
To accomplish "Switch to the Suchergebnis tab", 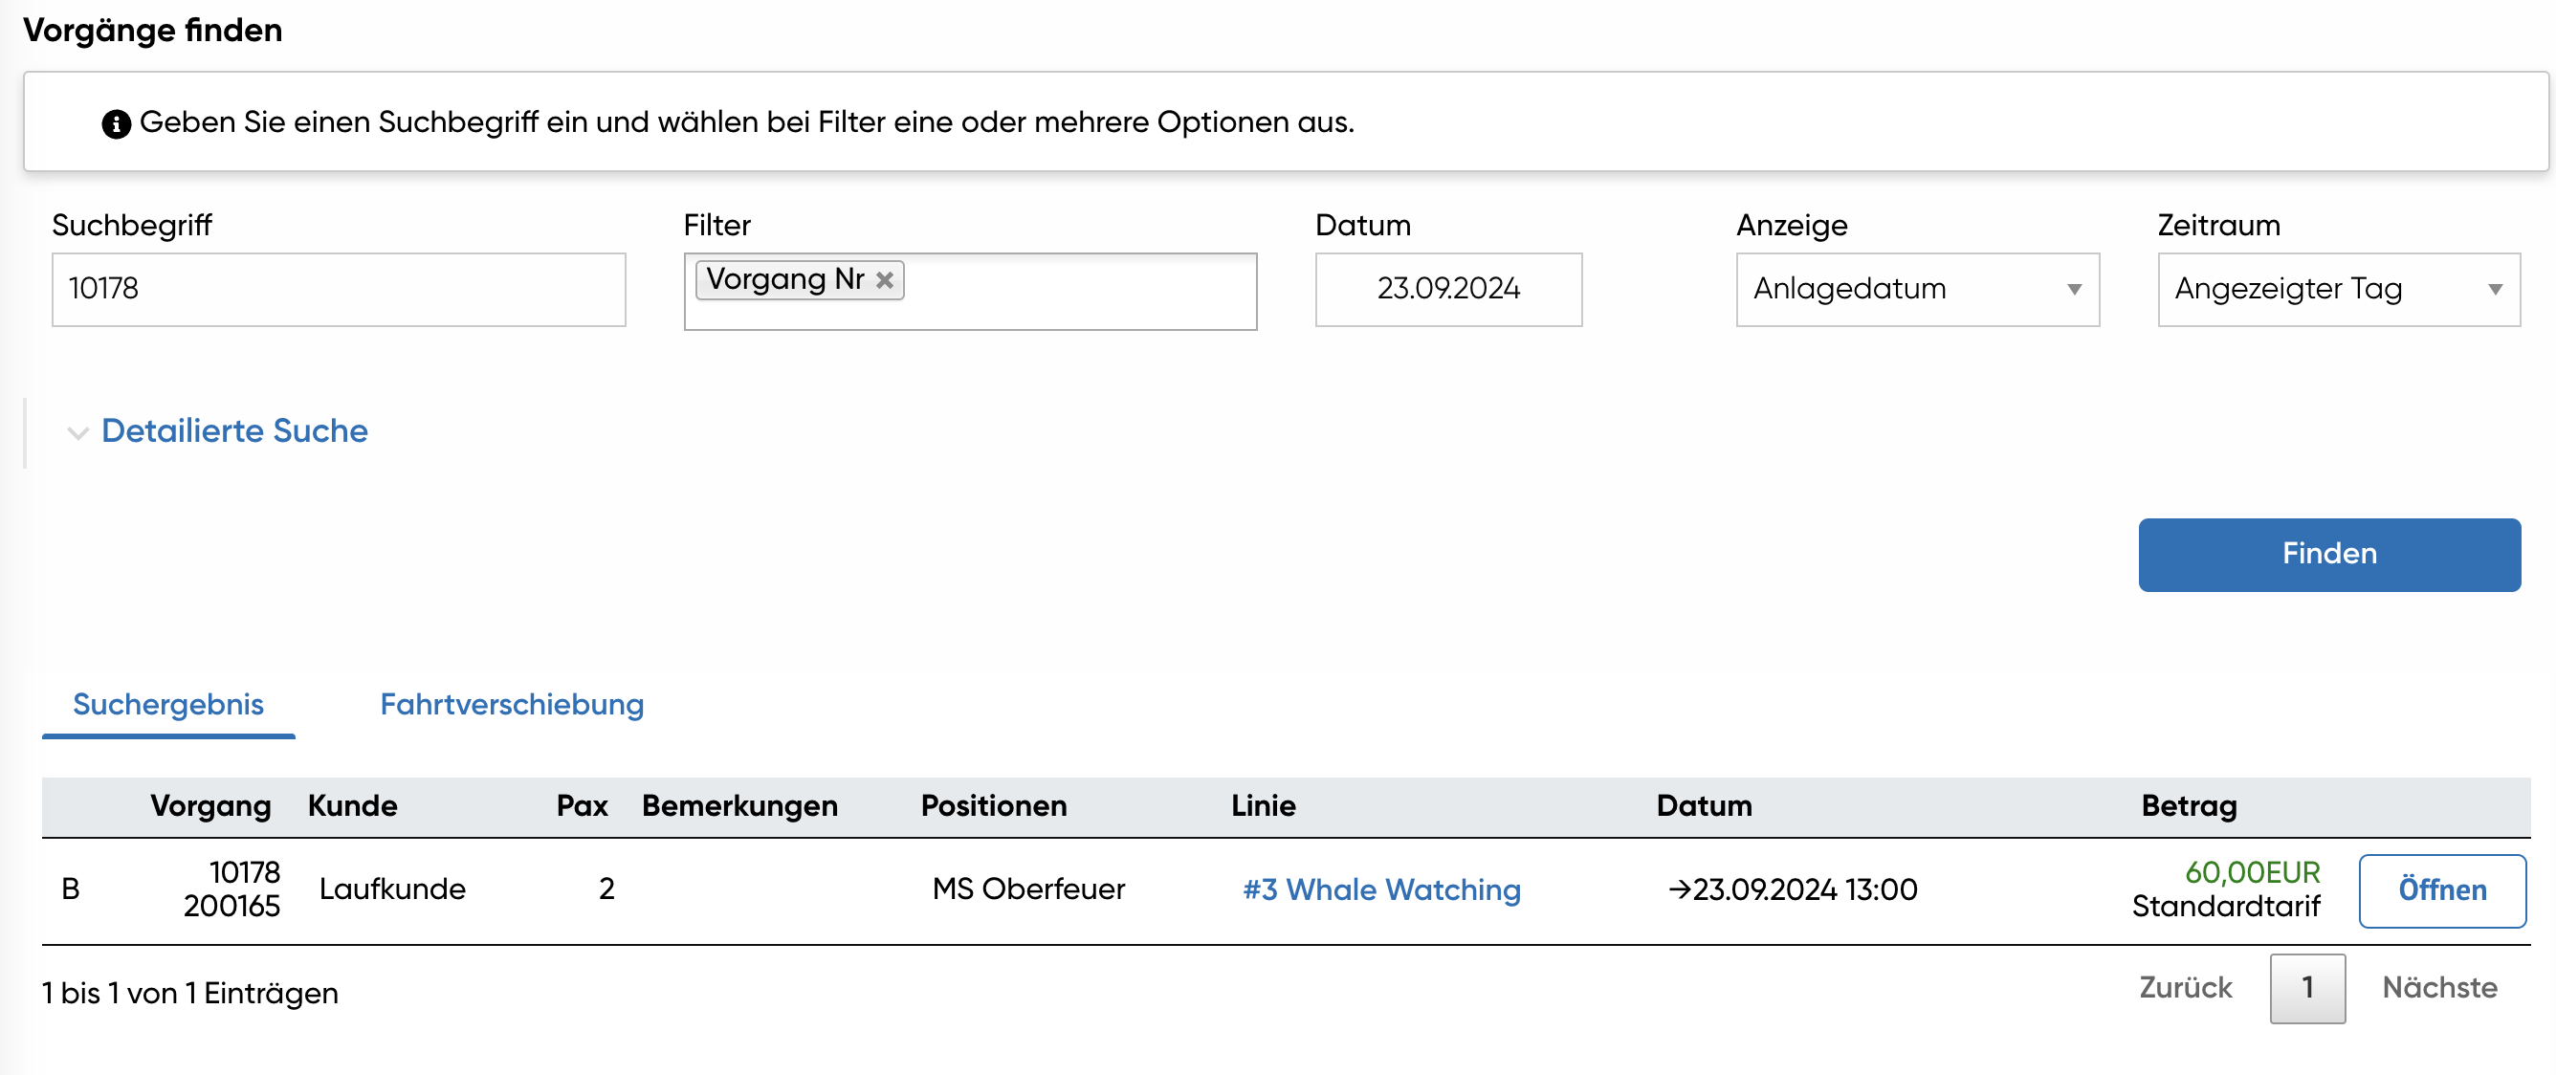I will click(168, 705).
